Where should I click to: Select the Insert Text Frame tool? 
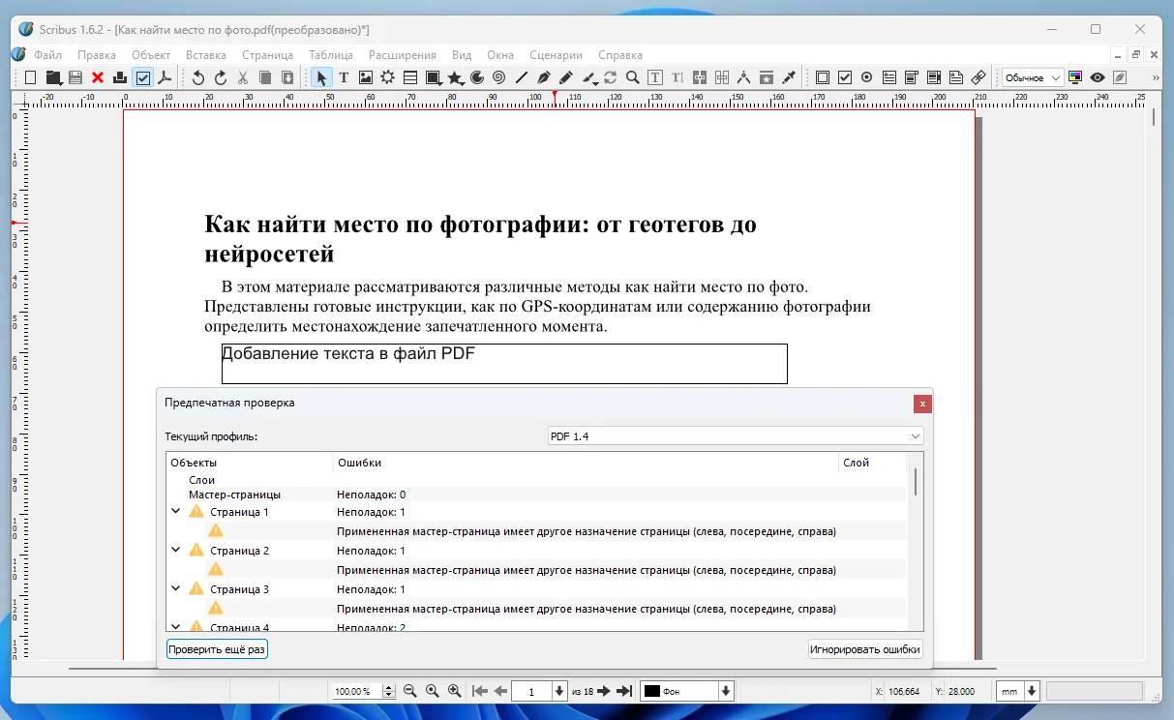coord(345,76)
